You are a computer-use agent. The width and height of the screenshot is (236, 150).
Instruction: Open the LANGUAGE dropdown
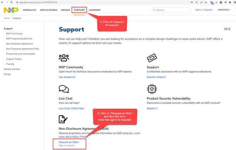pyautogui.click(x=224, y=10)
